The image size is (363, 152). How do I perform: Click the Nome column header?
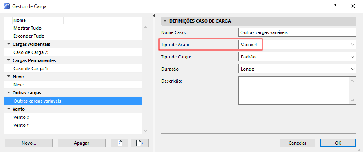click(38, 20)
